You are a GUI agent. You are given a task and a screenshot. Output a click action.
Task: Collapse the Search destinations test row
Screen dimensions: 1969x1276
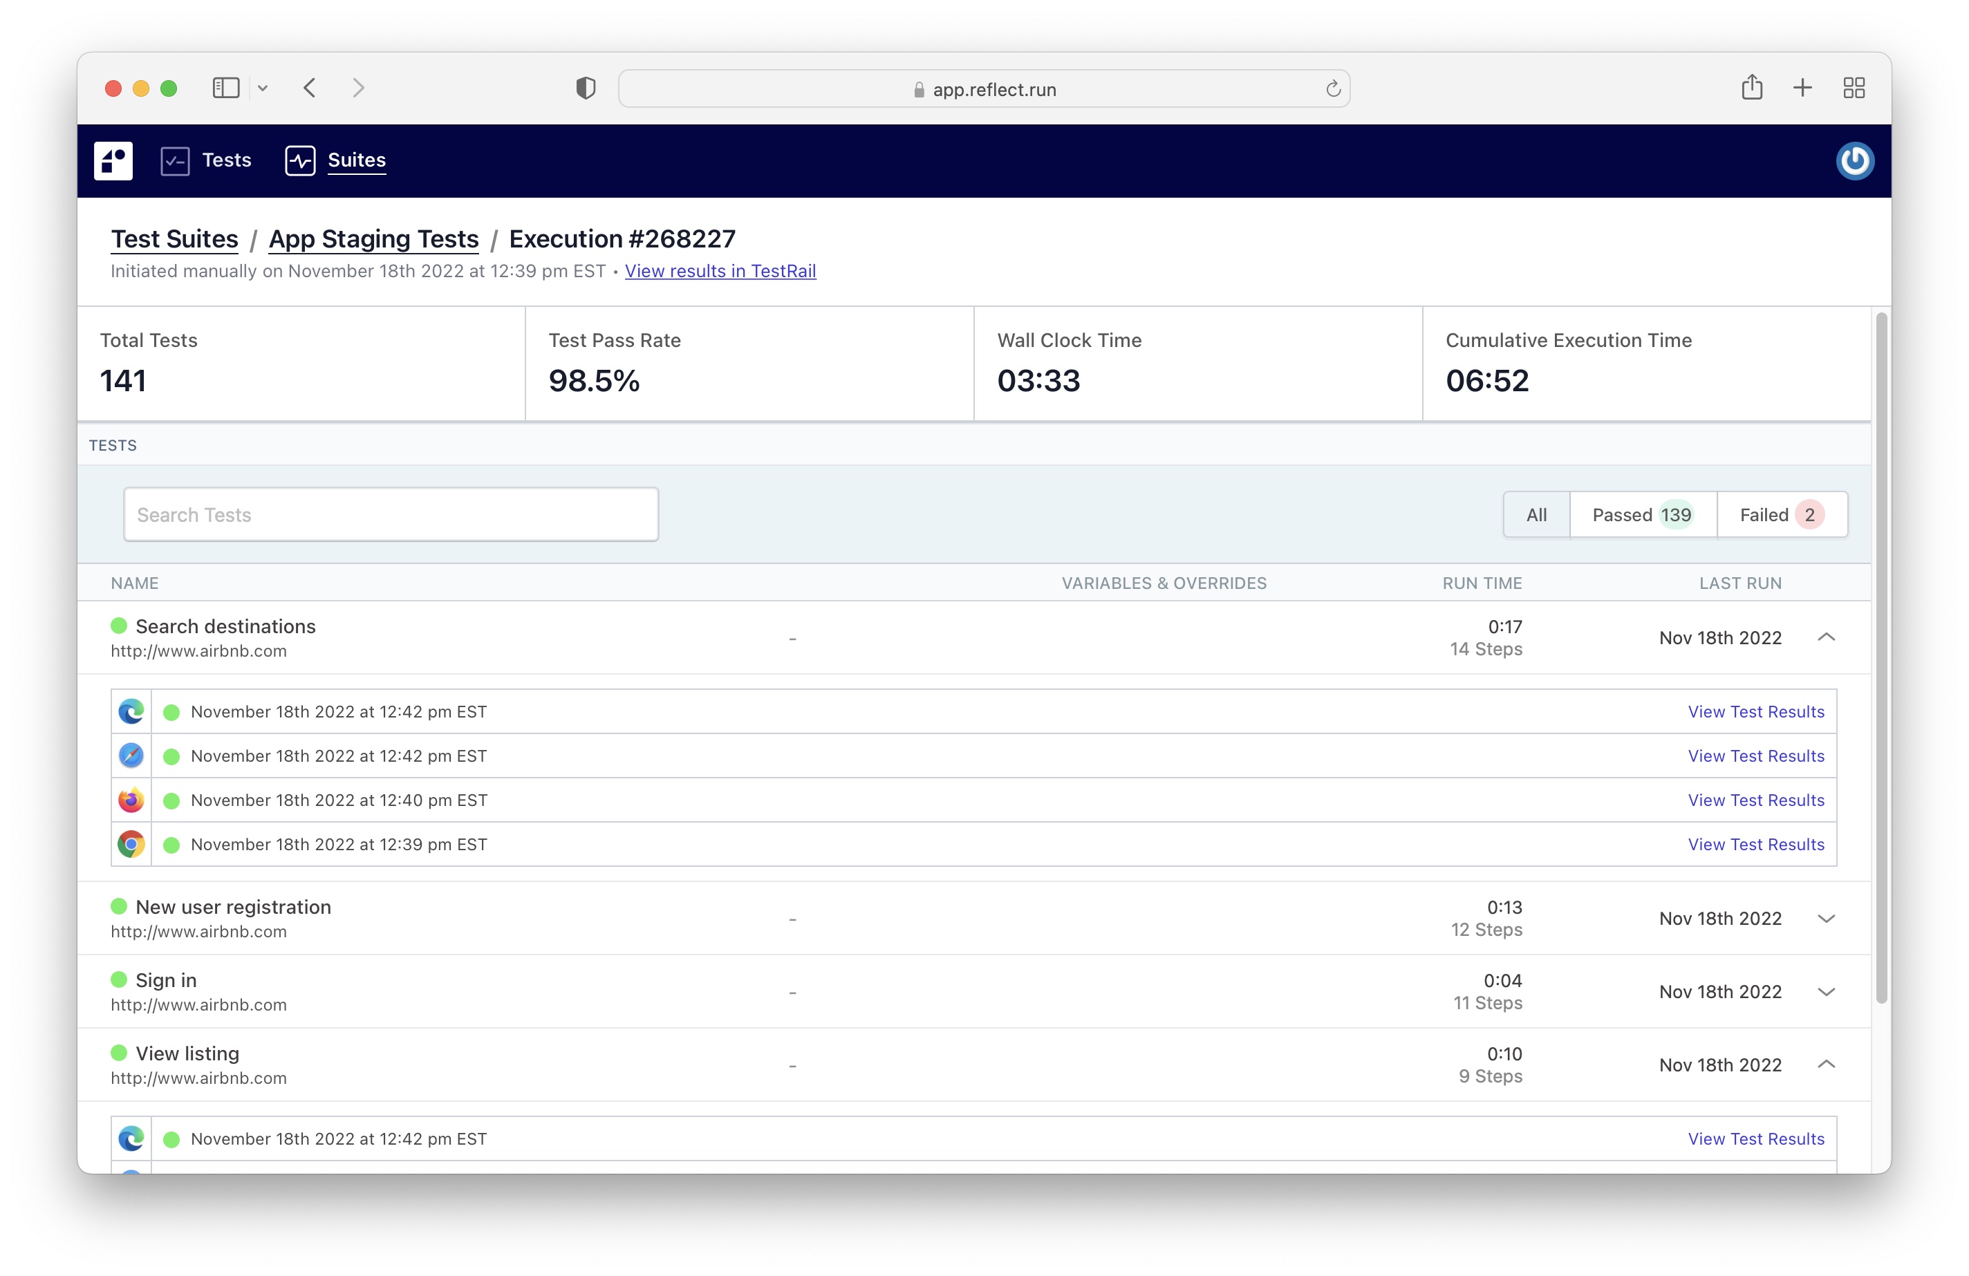(1827, 637)
